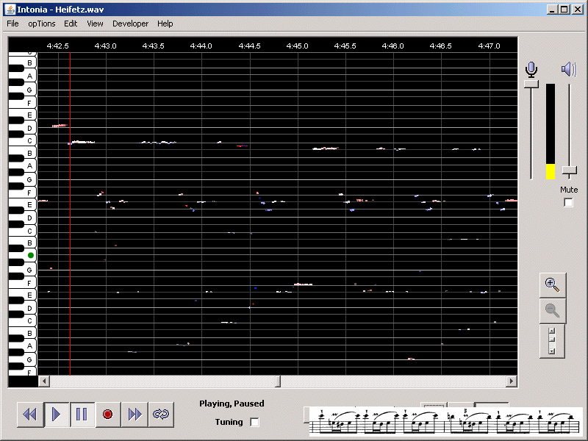Click the zoom out magnifier icon
Image resolution: width=588 pixels, height=441 pixels.
click(553, 311)
